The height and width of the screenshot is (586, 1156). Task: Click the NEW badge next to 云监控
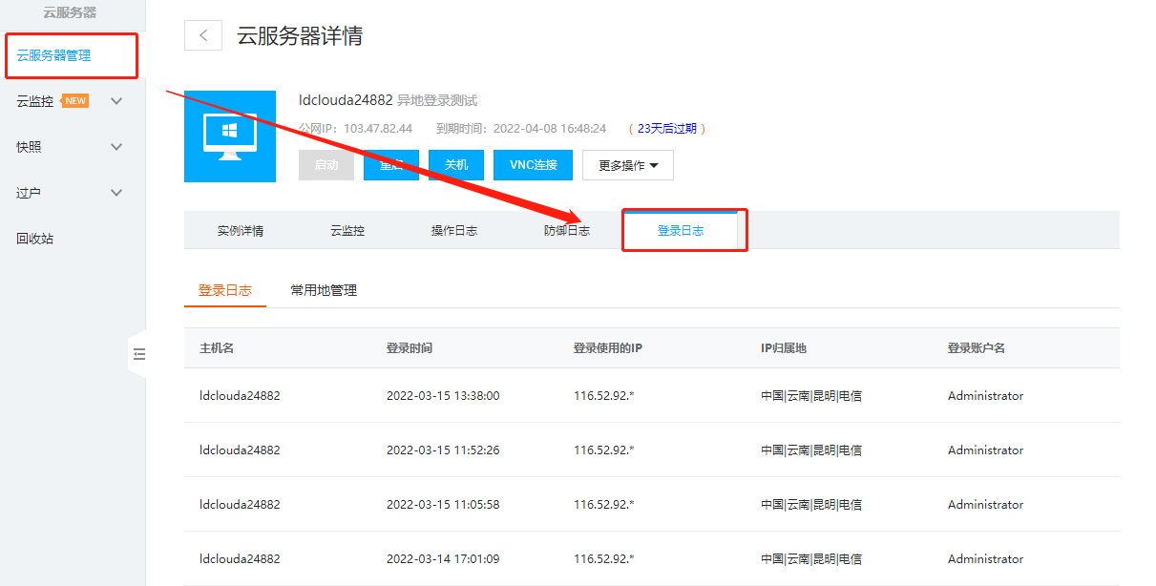[75, 100]
